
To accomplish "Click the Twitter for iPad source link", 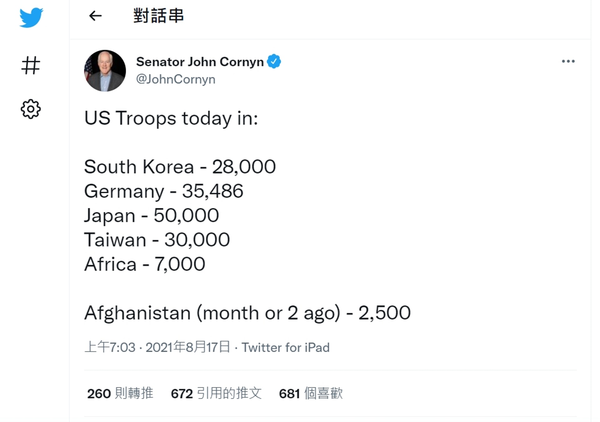I will [286, 347].
